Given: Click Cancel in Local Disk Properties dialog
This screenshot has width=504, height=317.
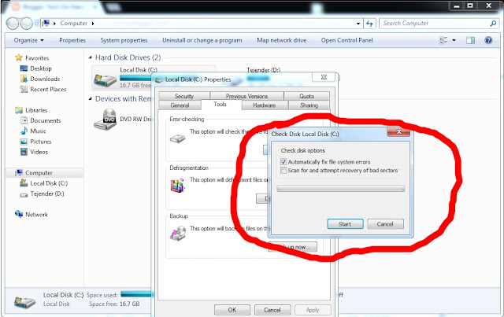Looking at the screenshot, I should pyautogui.click(x=272, y=310).
